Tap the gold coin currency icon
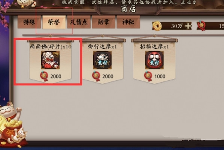Image resolution: width=224 pixels, height=150 pixels. click(x=157, y=26)
